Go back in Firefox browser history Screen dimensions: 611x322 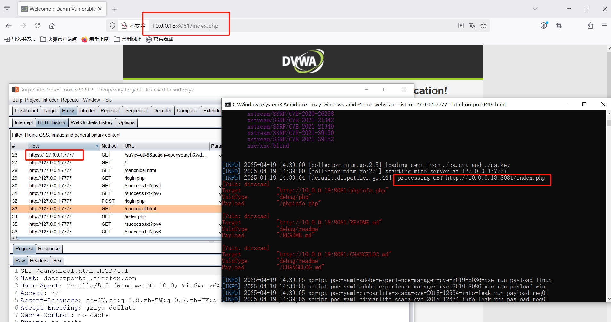tap(9, 26)
